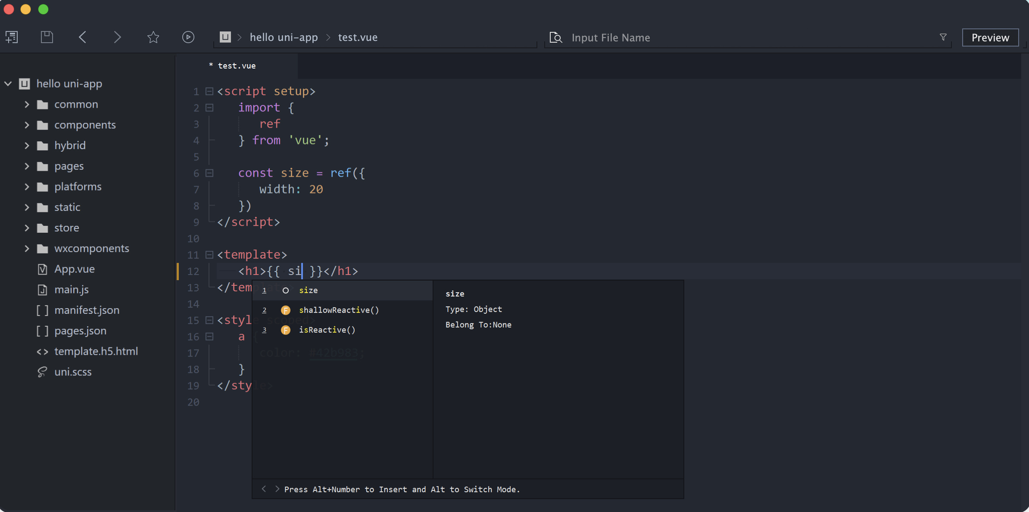Fold the template block on line 11
Screen dimensions: 1029x512
click(209, 255)
